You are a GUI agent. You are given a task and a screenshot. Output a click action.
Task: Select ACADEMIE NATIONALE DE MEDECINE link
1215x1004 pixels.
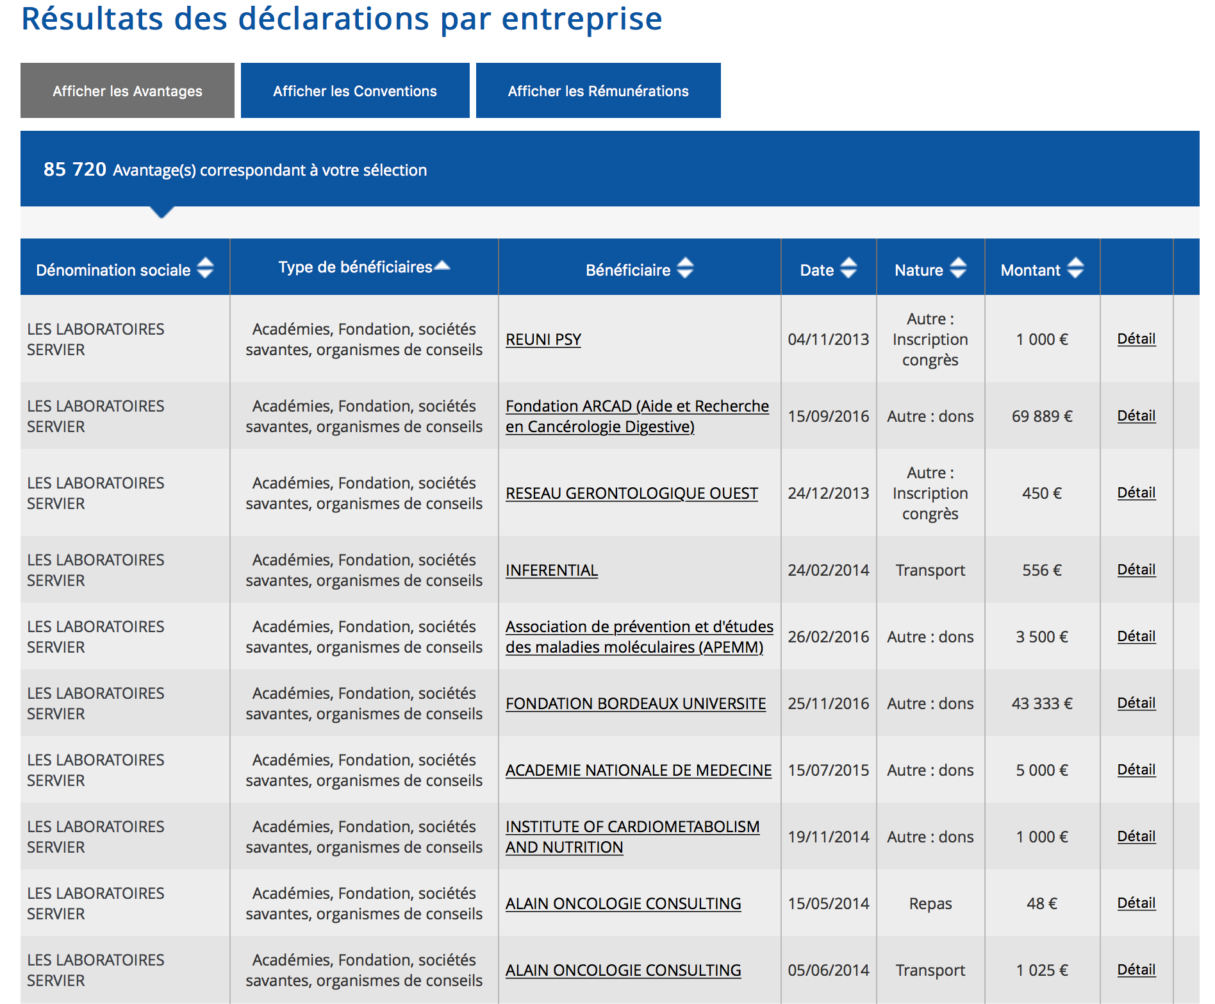click(x=638, y=770)
